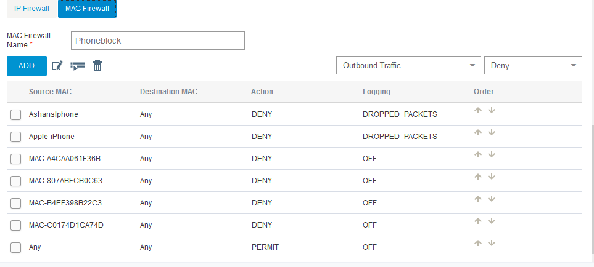The image size is (594, 267).
Task: Click the edit rule pencil icon
Action: click(x=57, y=66)
